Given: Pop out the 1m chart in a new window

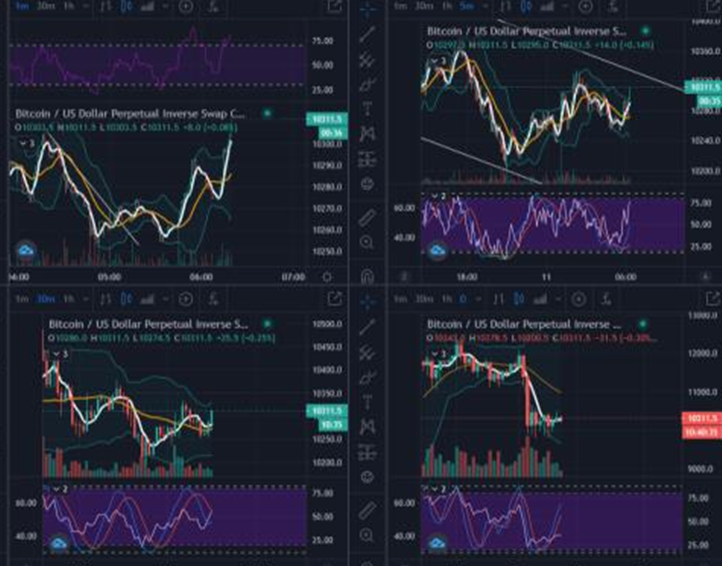Looking at the screenshot, I should pos(334,6).
